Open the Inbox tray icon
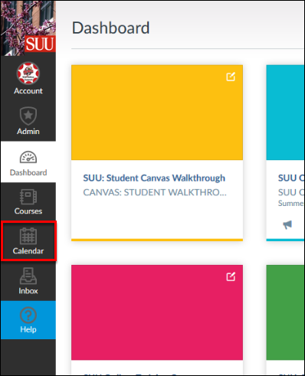 [28, 276]
